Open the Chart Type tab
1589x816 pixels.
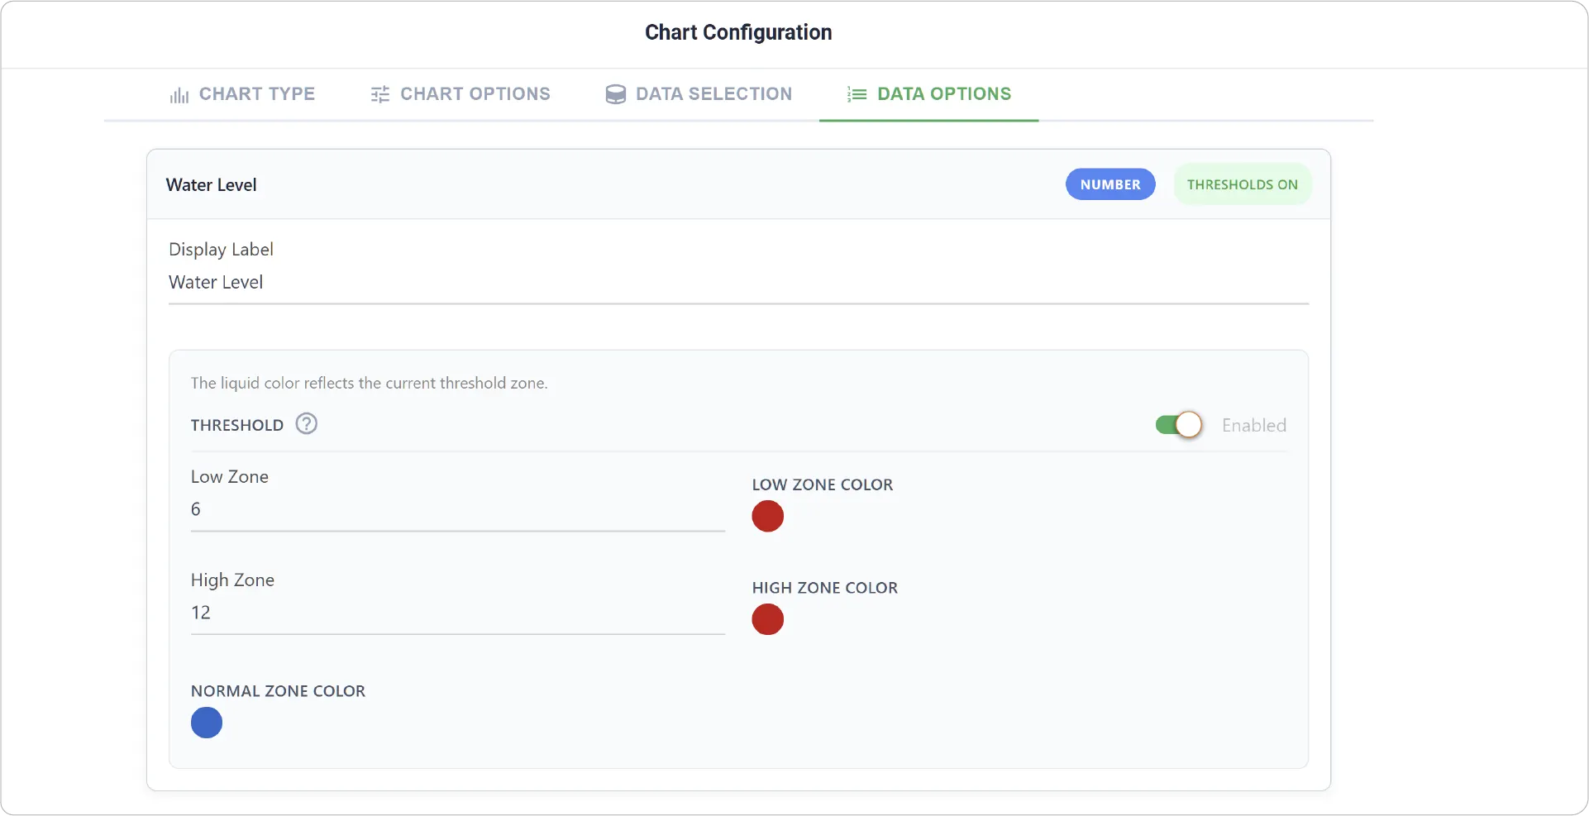tap(242, 94)
